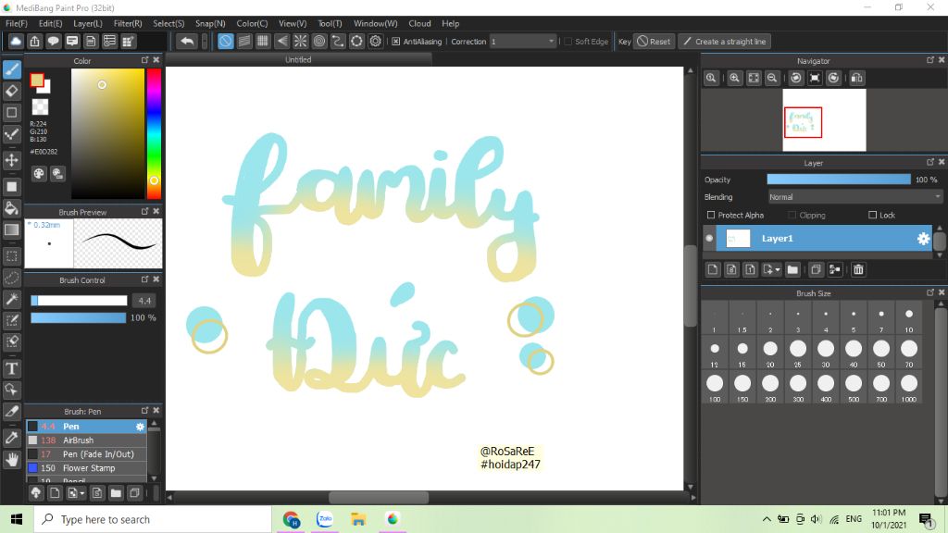Image resolution: width=948 pixels, height=533 pixels.
Task: Open the Windows Start menu
Action: pos(17,519)
